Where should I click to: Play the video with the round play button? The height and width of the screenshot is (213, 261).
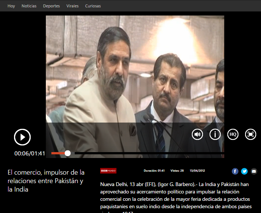pyautogui.click(x=22, y=137)
